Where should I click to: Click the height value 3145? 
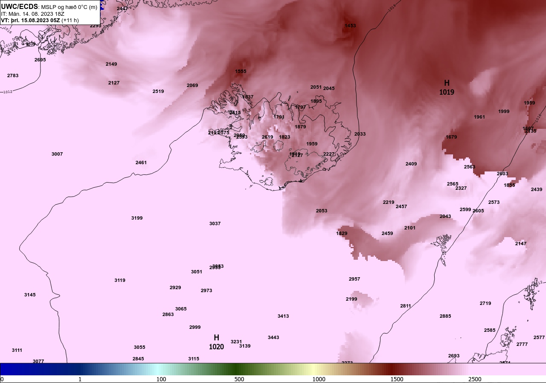[30, 295]
